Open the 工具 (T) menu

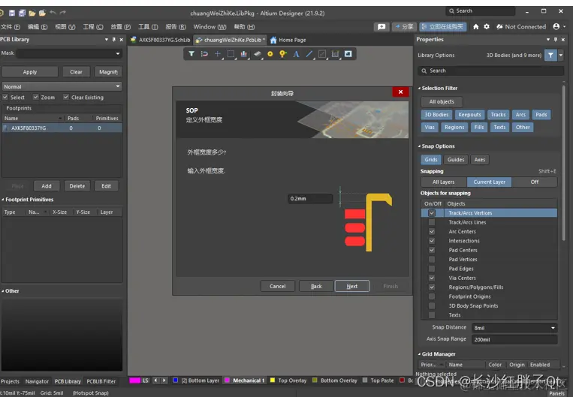tap(148, 27)
